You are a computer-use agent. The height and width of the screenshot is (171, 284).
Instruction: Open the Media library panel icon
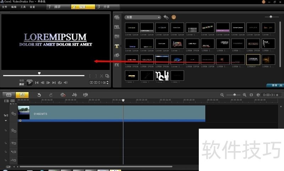117,17
